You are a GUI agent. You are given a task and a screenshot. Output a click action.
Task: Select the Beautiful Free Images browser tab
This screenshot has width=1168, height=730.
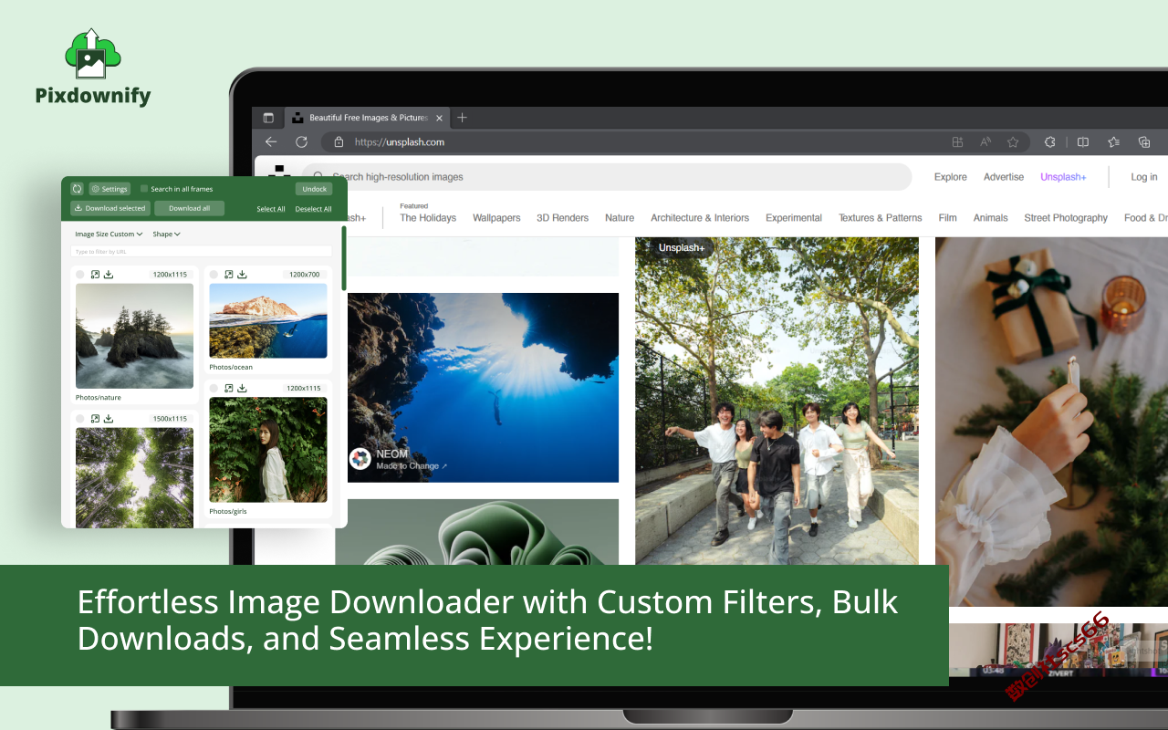[x=367, y=118]
